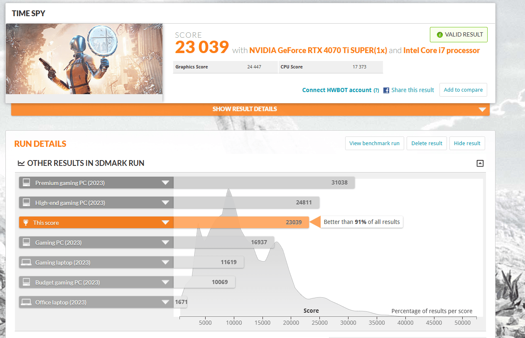Image resolution: width=525 pixels, height=338 pixels.
Task: Open the This score dropdown arrow
Action: (x=165, y=223)
